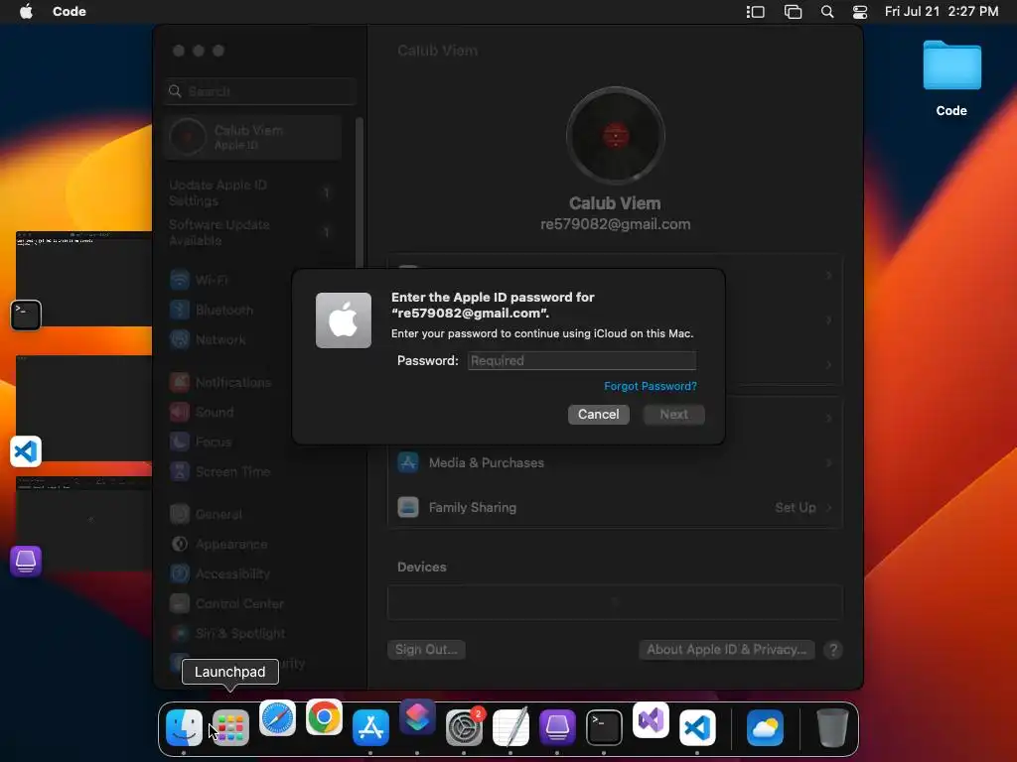Click the Search field in Settings sidebar
1017x762 pixels.
click(259, 91)
